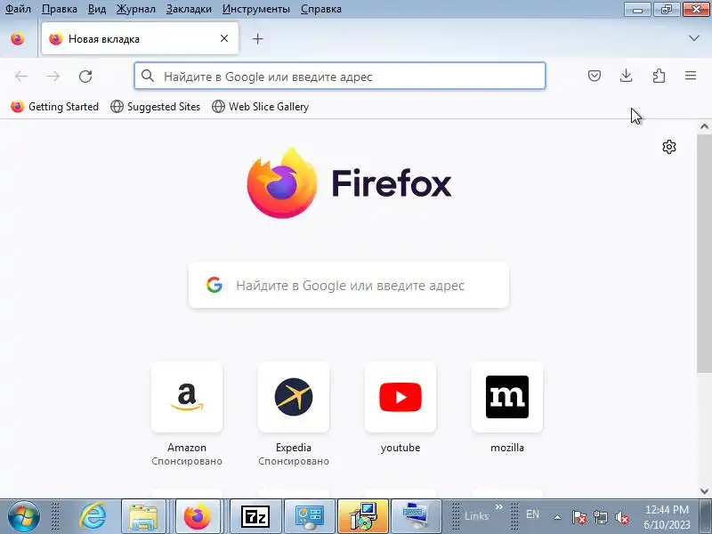Click the Expedia label text
The image size is (712, 534).
pyautogui.click(x=294, y=448)
